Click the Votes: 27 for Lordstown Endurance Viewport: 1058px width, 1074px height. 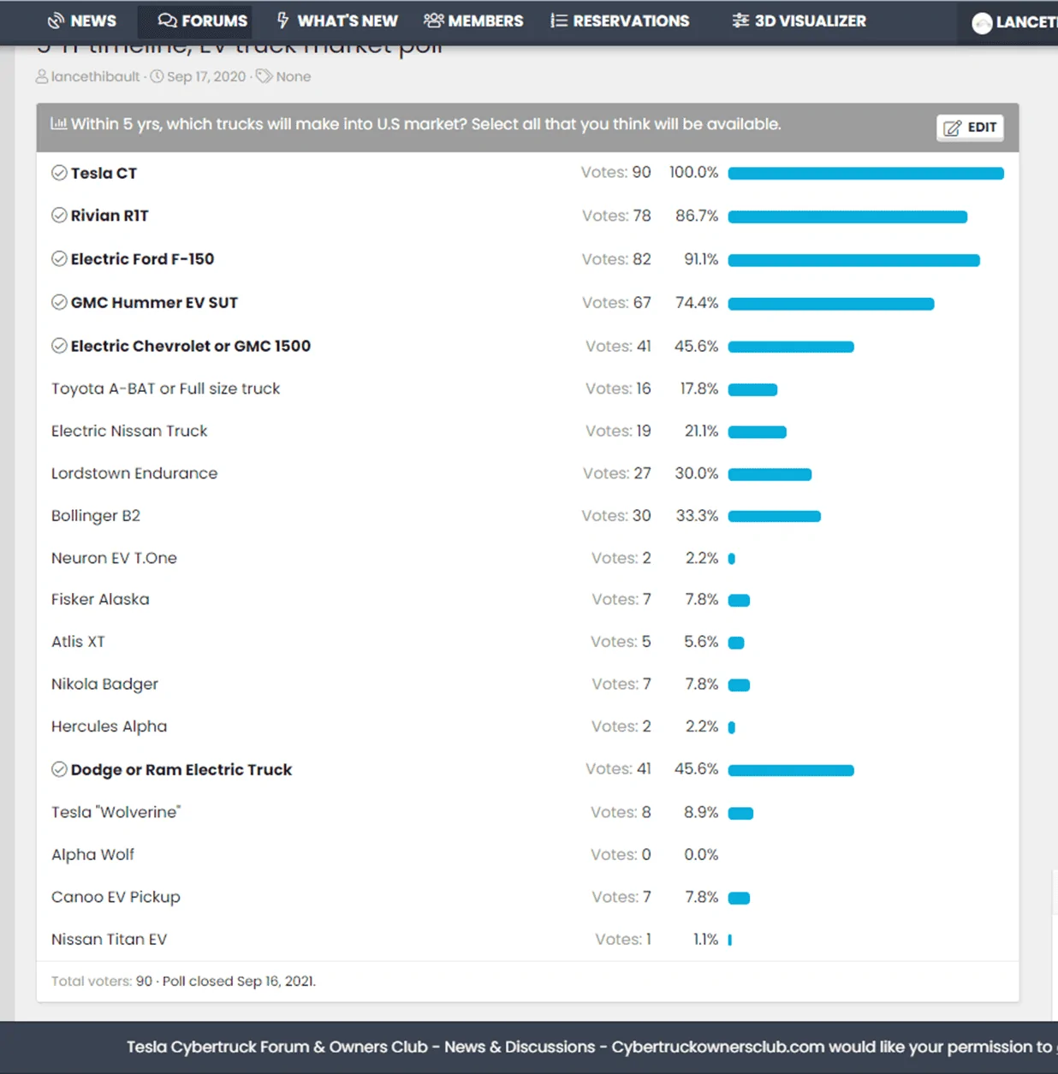pos(616,473)
